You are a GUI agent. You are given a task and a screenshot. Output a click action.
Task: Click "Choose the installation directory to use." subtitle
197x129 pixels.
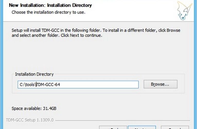tap(48, 12)
